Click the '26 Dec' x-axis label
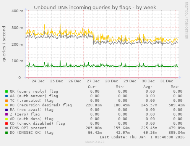Image resolution: width=190 pixels, height=146 pixels. 75,81
